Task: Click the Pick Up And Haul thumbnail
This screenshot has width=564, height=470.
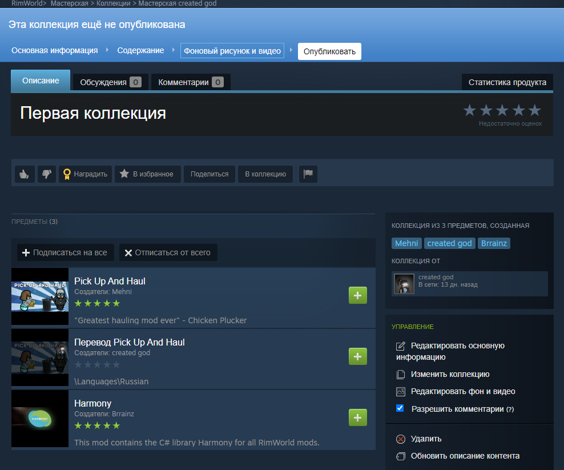Action: point(40,296)
